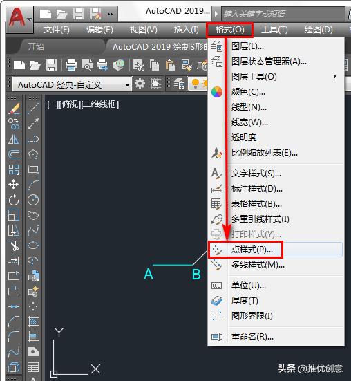Select the Scale tool
Viewport: 351px width, 381px height.
pyautogui.click(x=14, y=215)
